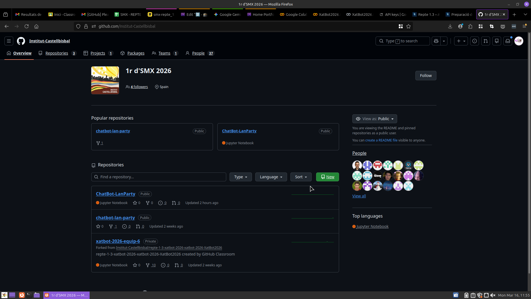Click the GitHub Octocat logo
Image resolution: width=531 pixels, height=299 pixels.
tap(21, 41)
